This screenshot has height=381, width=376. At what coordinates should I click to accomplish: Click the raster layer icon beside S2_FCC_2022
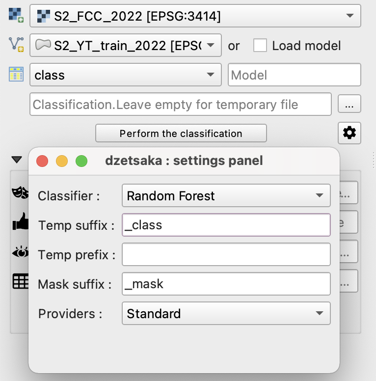pos(16,16)
